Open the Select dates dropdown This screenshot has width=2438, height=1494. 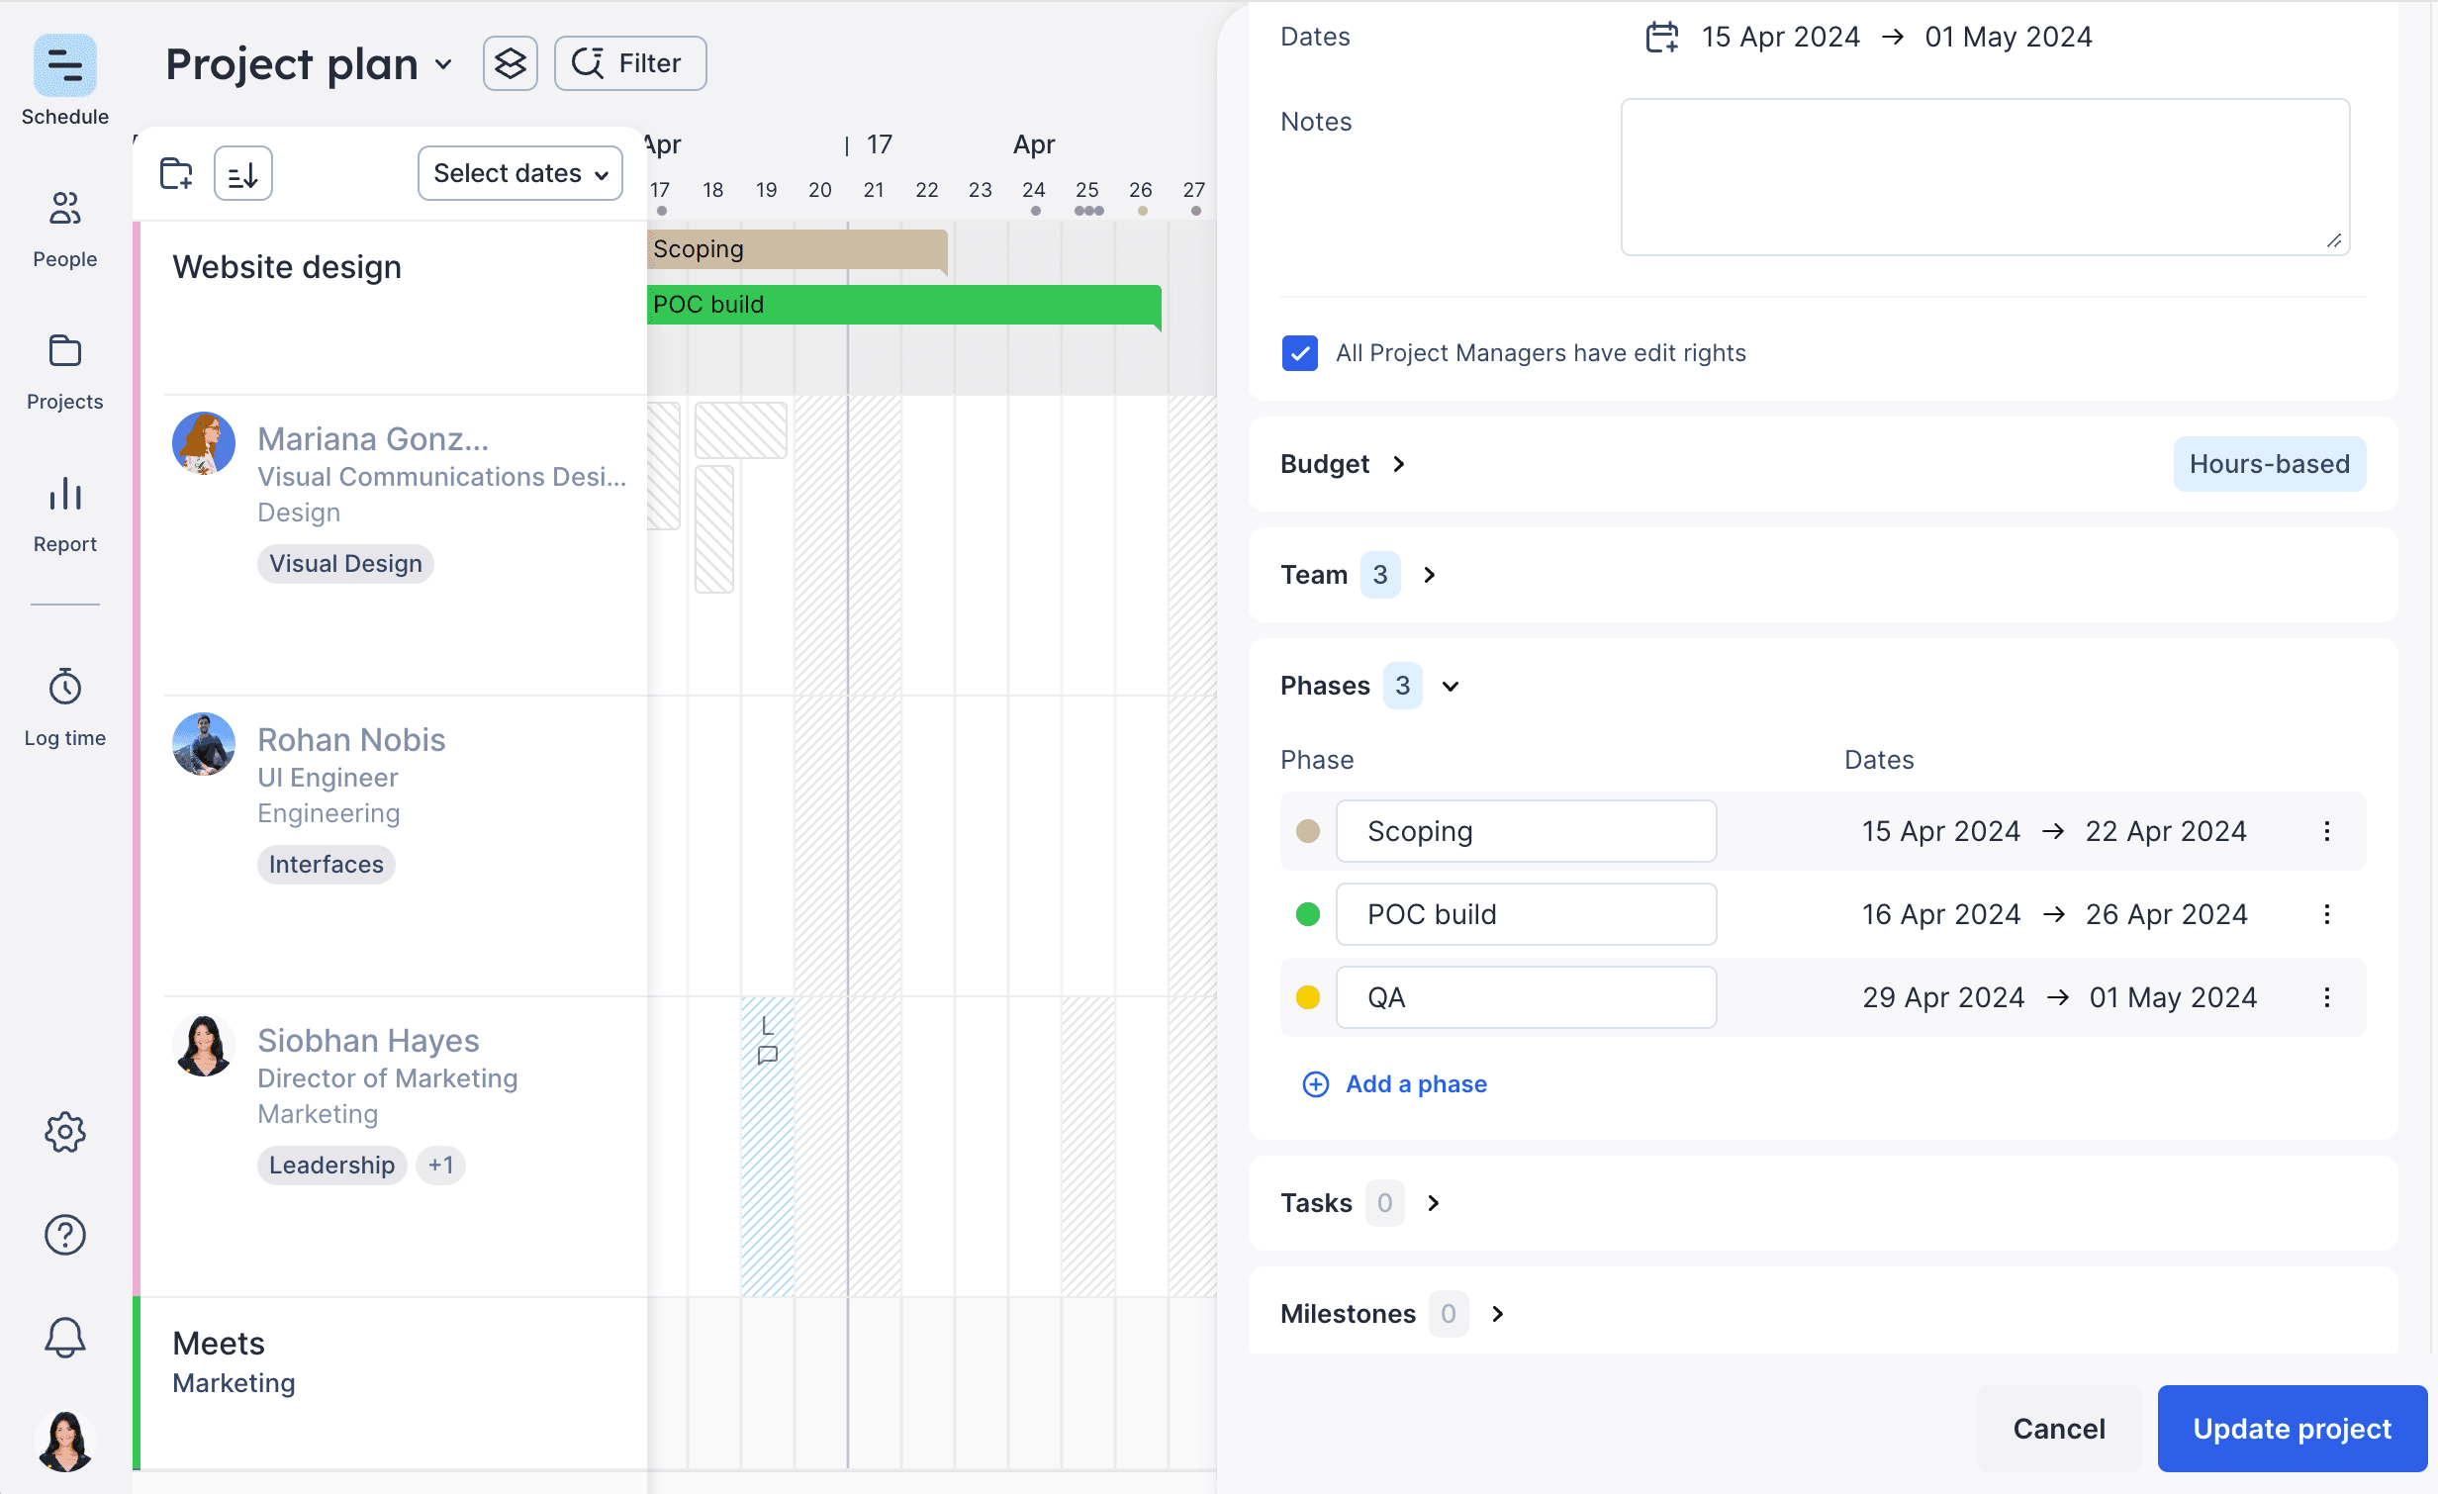click(x=519, y=173)
